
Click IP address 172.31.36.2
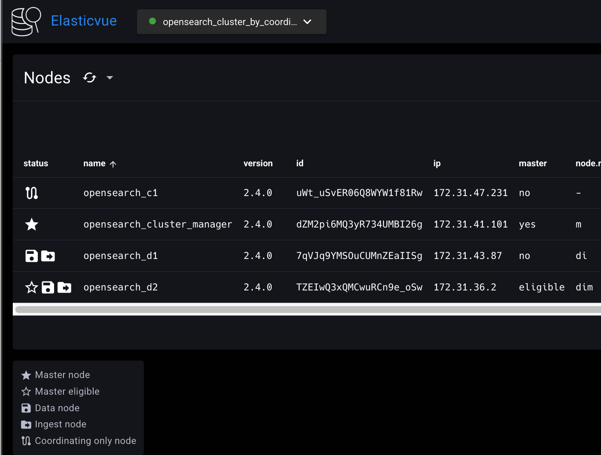tap(465, 287)
